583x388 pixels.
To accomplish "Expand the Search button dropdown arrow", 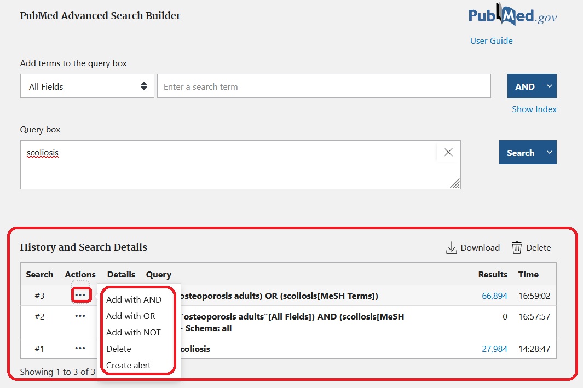I will [x=550, y=153].
